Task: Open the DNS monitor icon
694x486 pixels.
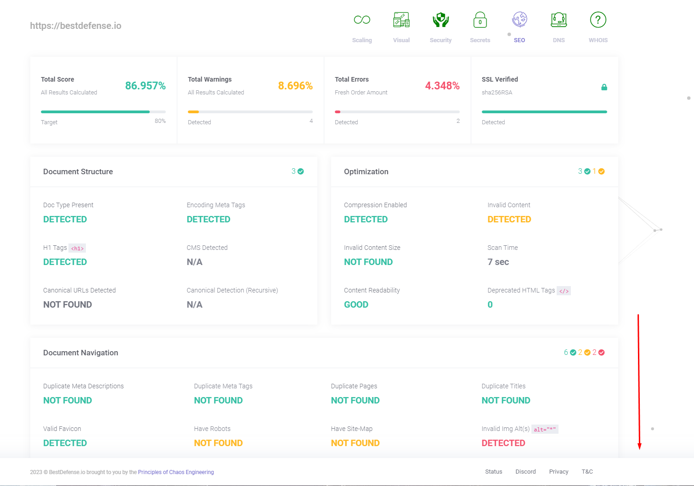Action: [559, 20]
